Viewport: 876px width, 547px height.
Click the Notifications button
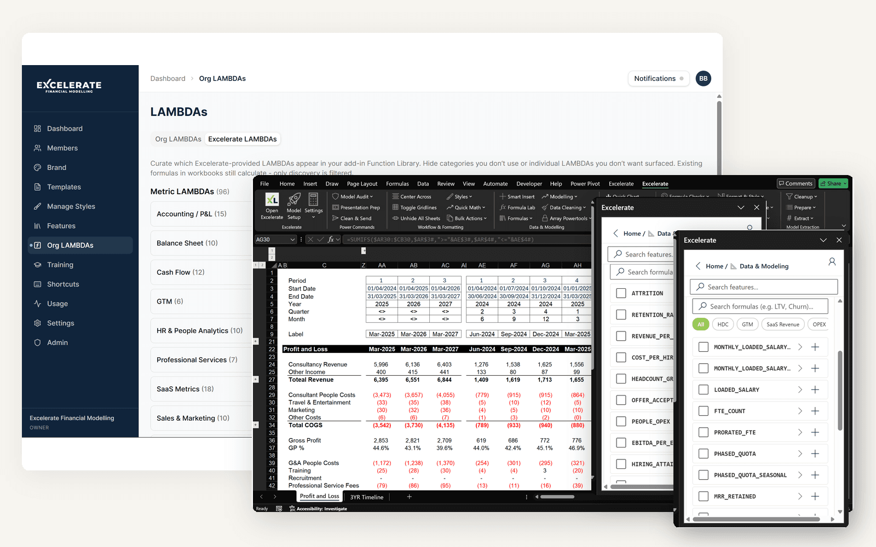659,79
